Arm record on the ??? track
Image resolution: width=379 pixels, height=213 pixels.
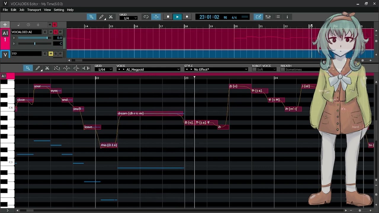pos(60,54)
